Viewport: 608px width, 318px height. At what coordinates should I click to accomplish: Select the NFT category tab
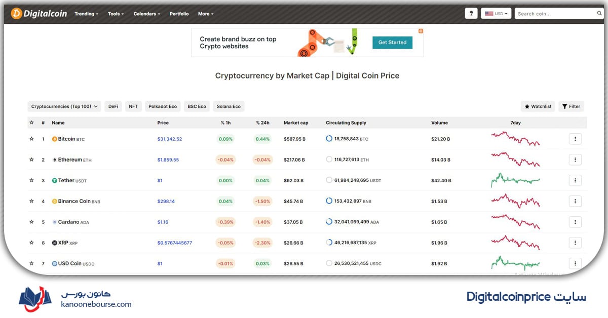(133, 106)
